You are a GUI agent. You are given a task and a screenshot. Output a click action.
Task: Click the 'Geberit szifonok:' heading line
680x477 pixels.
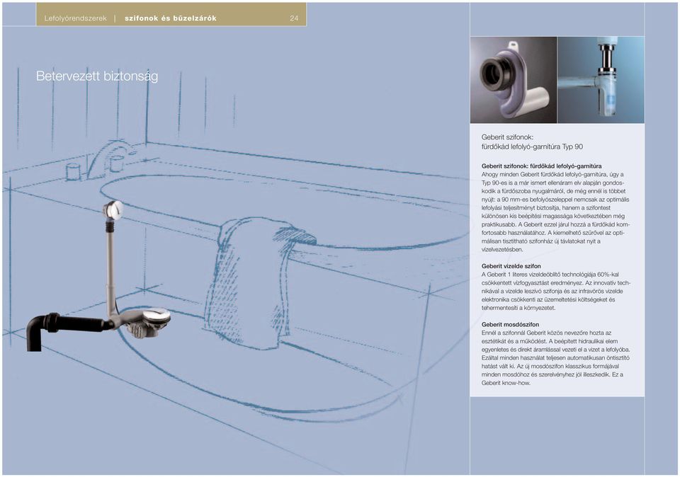(507, 137)
